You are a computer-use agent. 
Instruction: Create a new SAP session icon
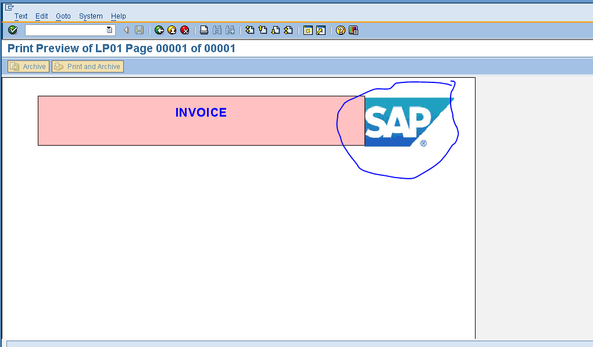pos(308,30)
